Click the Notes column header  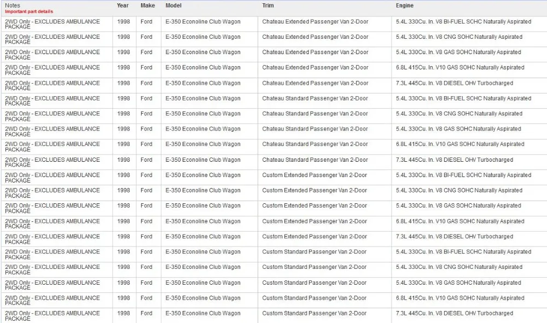tap(13, 5)
